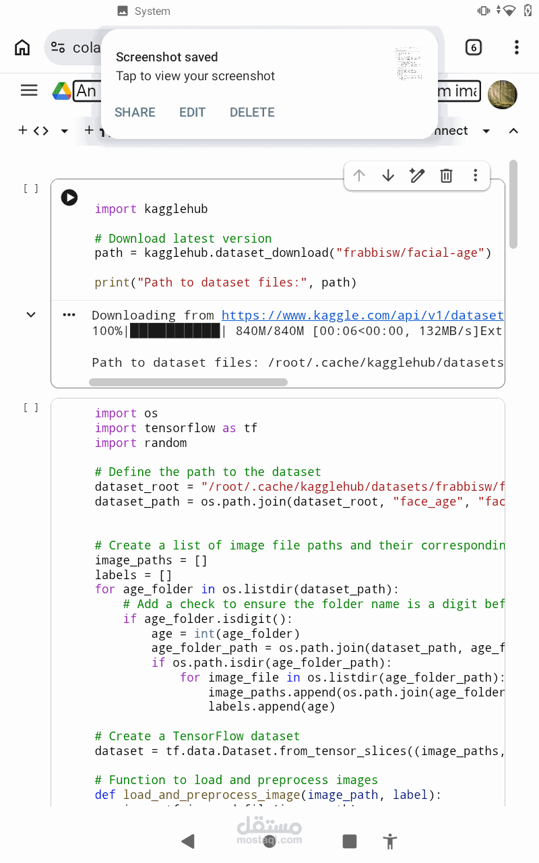Tap EDIT in the screenshot notification

(192, 113)
